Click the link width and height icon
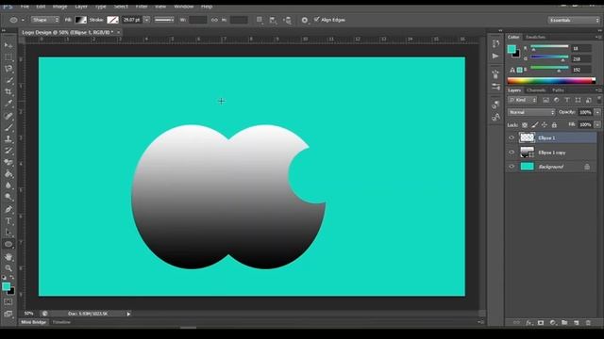This screenshot has height=339, width=604. tap(214, 20)
